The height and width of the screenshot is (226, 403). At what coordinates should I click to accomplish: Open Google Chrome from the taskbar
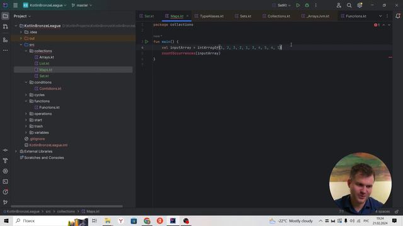click(x=147, y=220)
